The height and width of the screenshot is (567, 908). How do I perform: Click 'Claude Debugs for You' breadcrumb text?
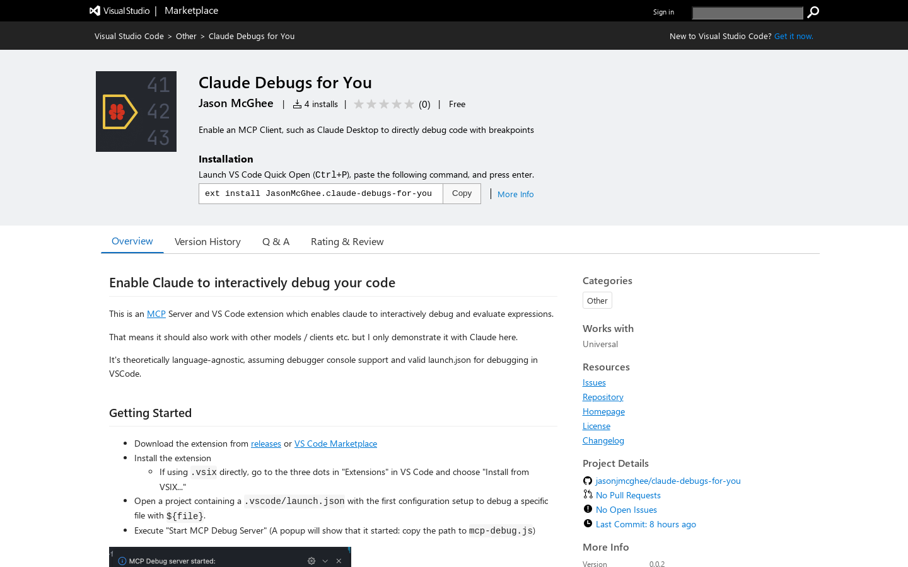[x=252, y=36]
